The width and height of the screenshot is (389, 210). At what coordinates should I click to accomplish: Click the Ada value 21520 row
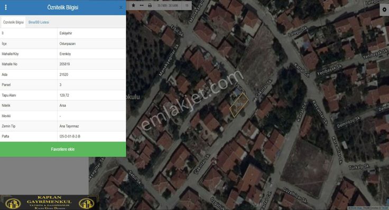(x=63, y=75)
